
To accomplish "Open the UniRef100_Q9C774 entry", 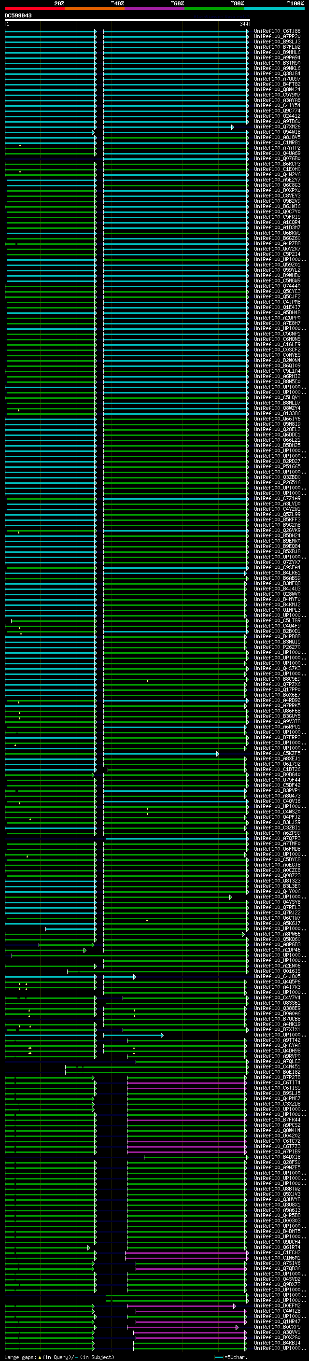I will click(x=277, y=111).
